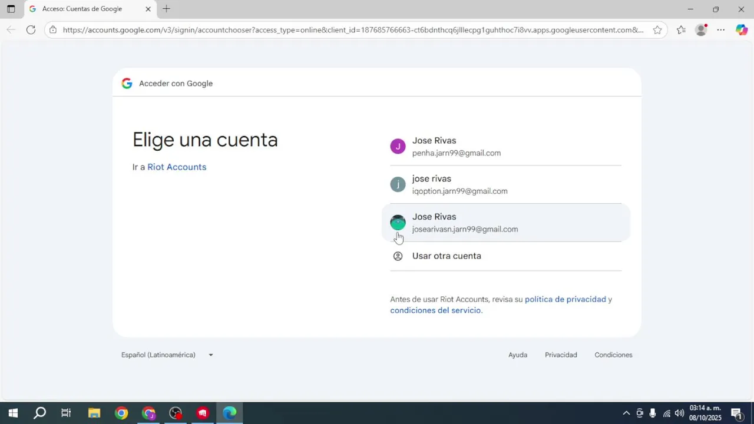Switch to Microsoft Edge on taskbar
754x424 pixels.
(230, 413)
